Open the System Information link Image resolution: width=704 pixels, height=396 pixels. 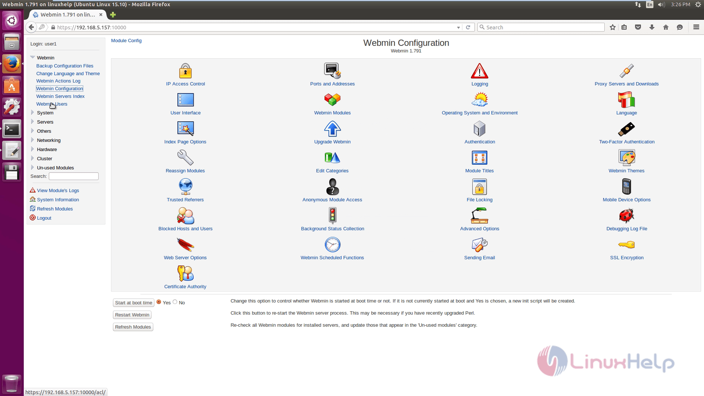[x=58, y=200]
